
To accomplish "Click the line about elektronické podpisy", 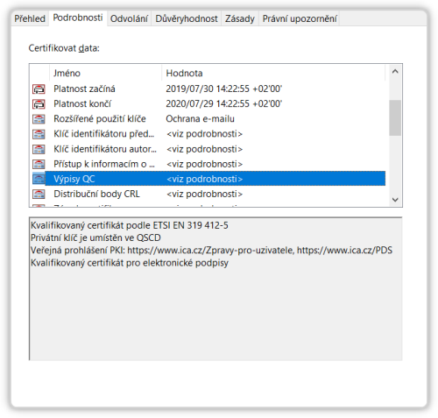I will point(130,263).
